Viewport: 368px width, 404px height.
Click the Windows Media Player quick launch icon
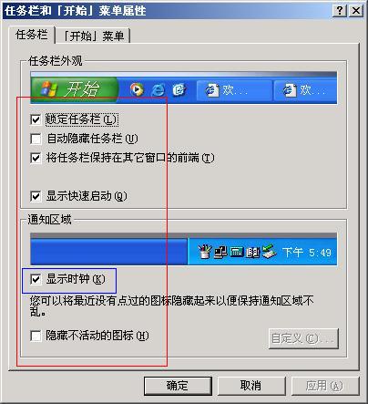coord(137,89)
